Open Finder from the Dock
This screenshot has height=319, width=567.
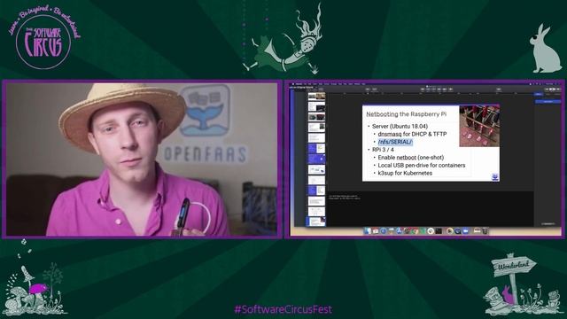368,230
